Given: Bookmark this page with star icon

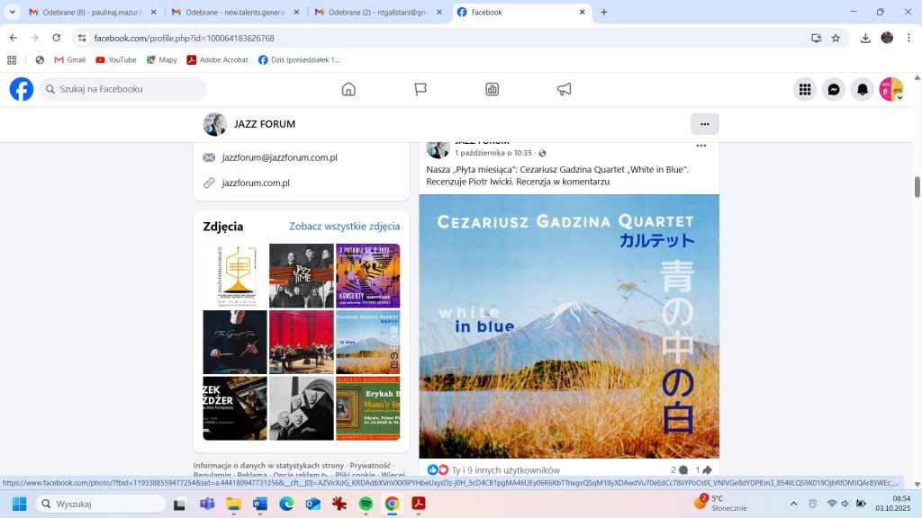Looking at the screenshot, I should (836, 38).
